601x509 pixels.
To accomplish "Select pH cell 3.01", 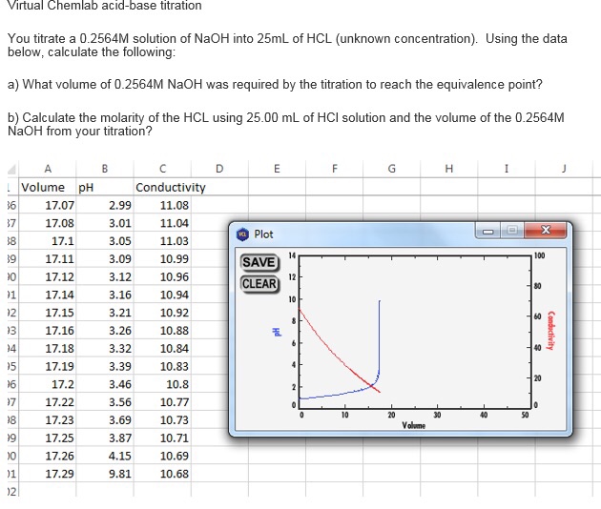I will coord(105,223).
